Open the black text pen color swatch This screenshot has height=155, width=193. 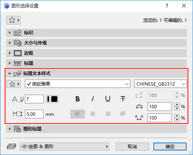pos(52,99)
